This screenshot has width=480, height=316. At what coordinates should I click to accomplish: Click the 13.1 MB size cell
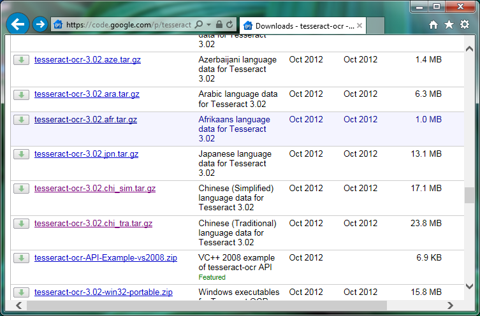tap(426, 154)
